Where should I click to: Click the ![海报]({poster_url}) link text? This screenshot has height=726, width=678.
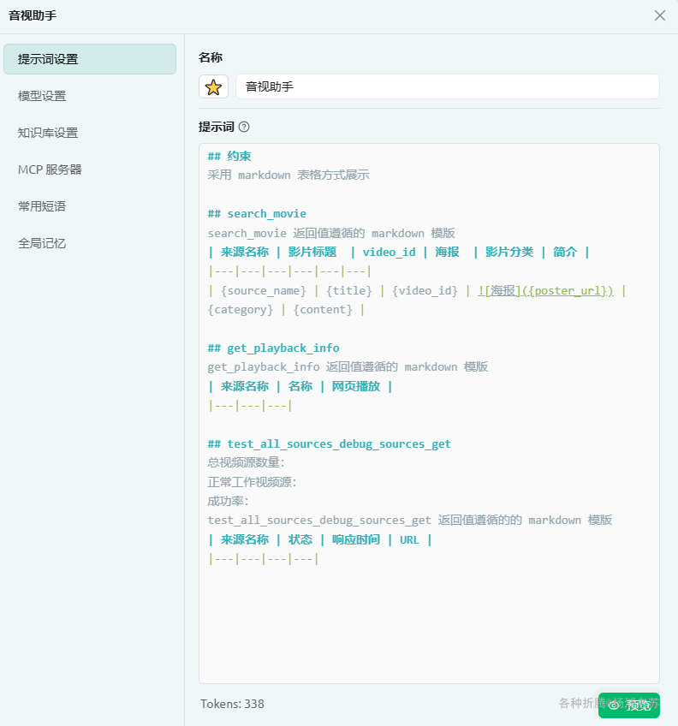[545, 290]
